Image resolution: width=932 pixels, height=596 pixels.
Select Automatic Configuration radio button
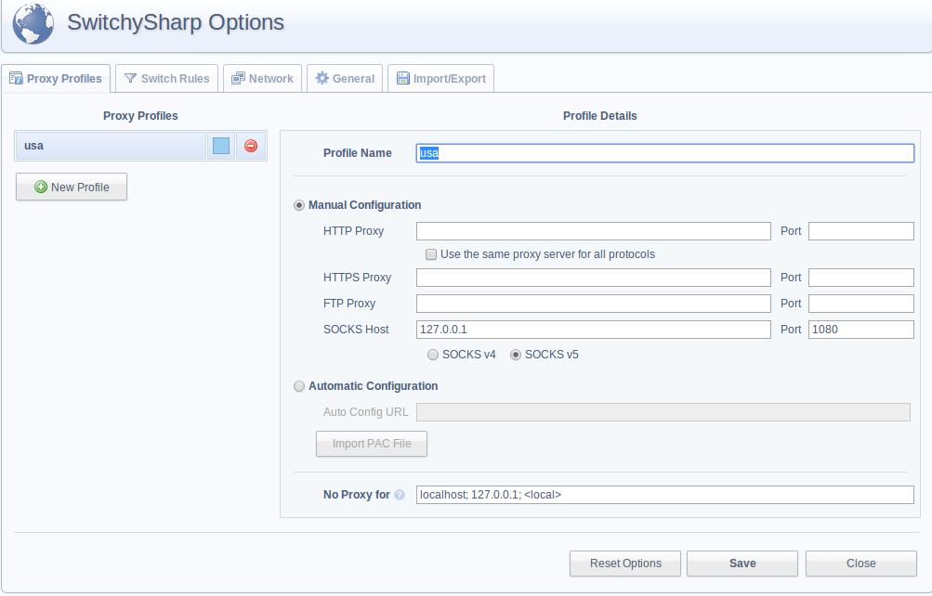(299, 386)
